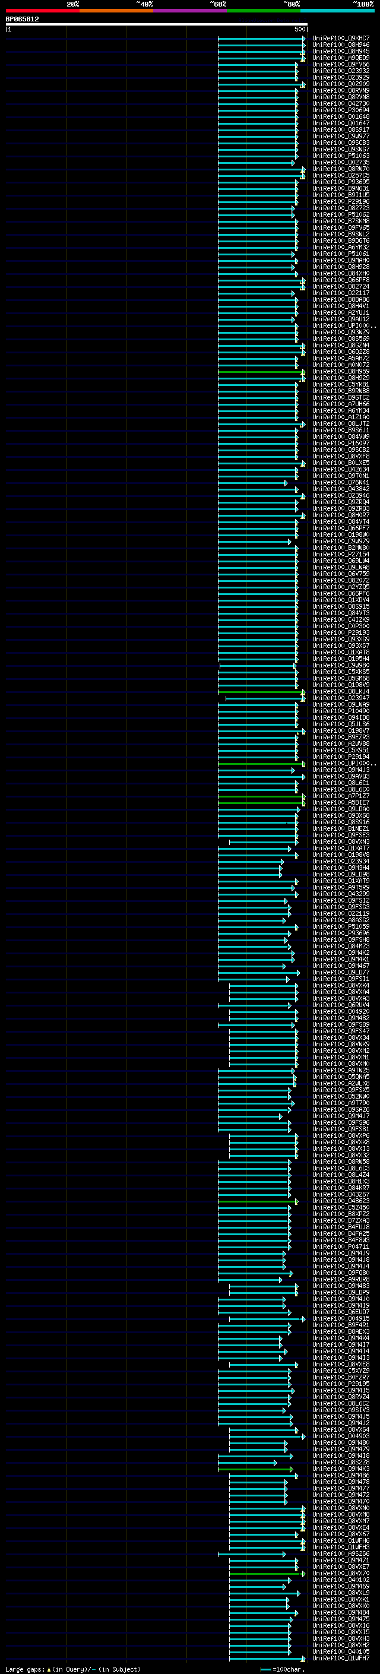The width and height of the screenshot is (380, 1674).
Task: View hit UniRef100_A2WV88
Action: pos(341,744)
